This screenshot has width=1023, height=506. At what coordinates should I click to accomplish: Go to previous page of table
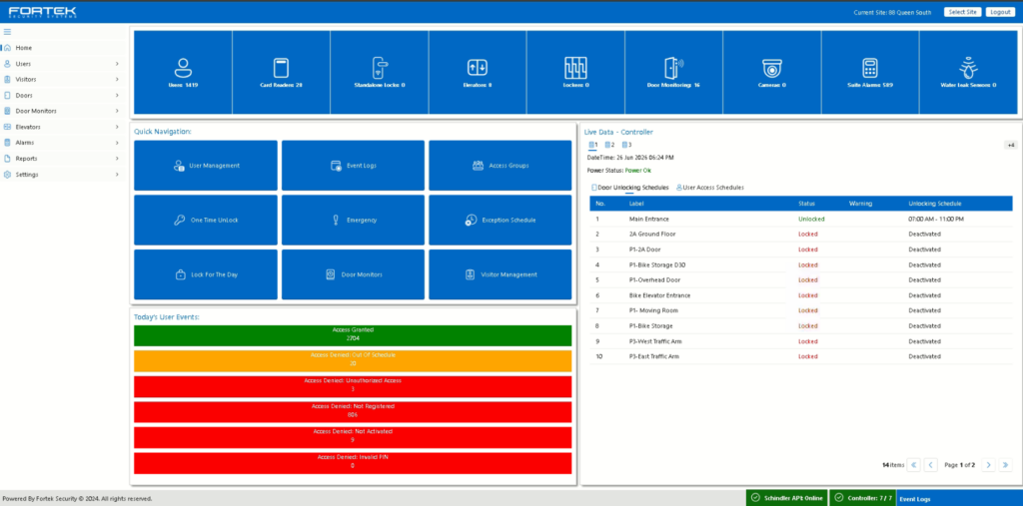(x=931, y=465)
